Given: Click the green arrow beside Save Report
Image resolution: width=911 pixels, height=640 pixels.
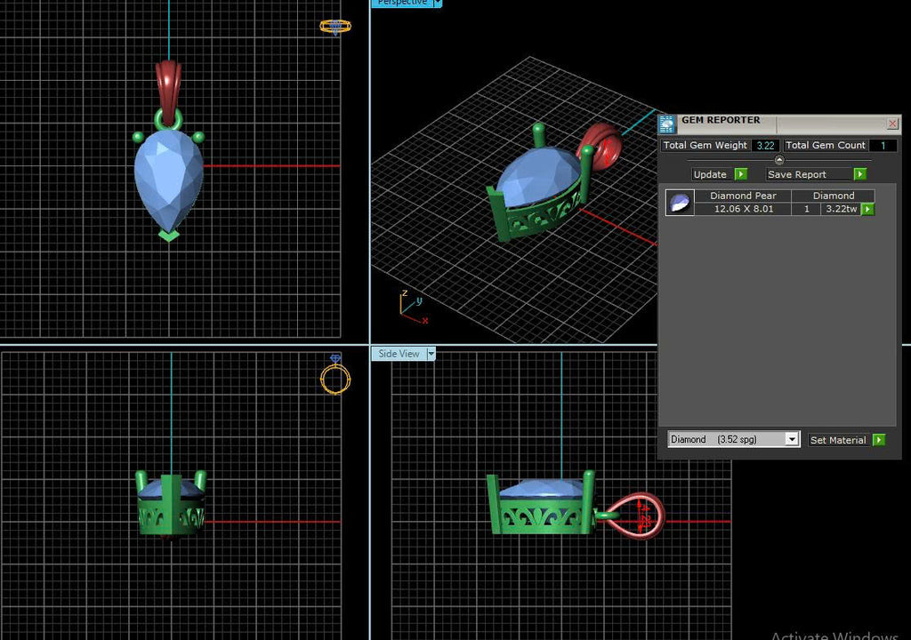Looking at the screenshot, I should coord(860,174).
